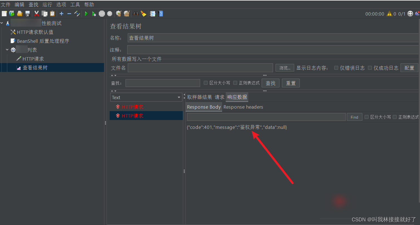Toggle the 仅错误日志 checkbox
Image resolution: width=420 pixels, height=225 pixels.
pyautogui.click(x=336, y=68)
